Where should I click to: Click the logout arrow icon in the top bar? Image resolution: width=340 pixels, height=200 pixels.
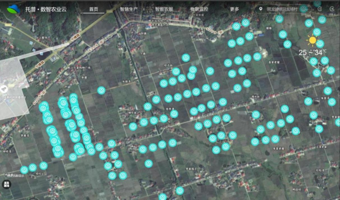(x=331, y=9)
